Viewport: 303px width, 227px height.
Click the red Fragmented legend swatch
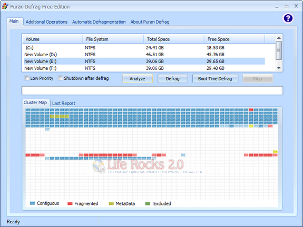pyautogui.click(x=70, y=203)
